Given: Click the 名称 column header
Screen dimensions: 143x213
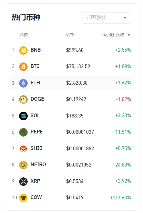Looking at the screenshot, I should [x=23, y=35].
